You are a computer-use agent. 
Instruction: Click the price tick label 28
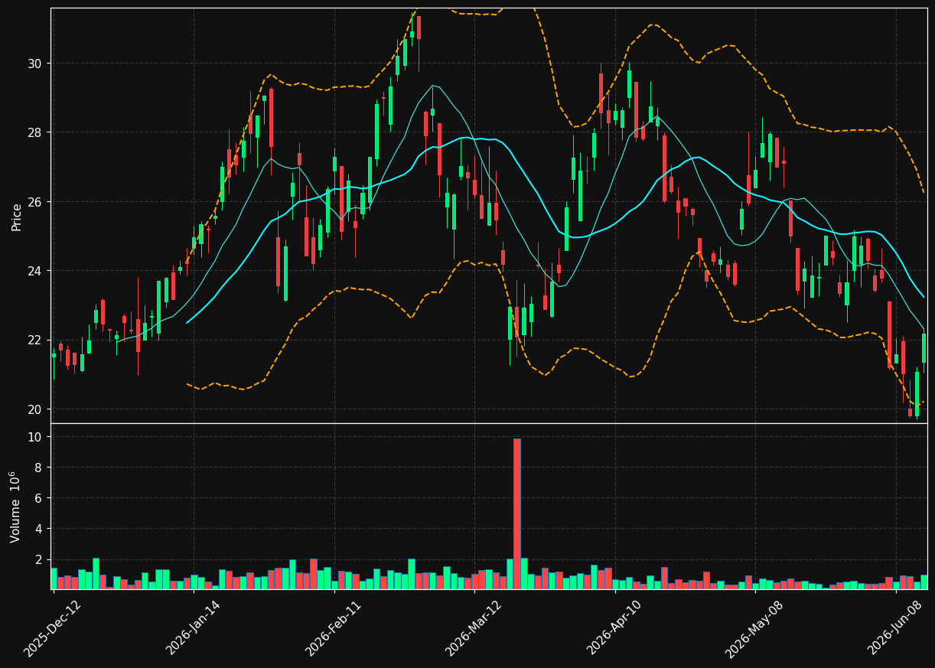click(x=36, y=132)
